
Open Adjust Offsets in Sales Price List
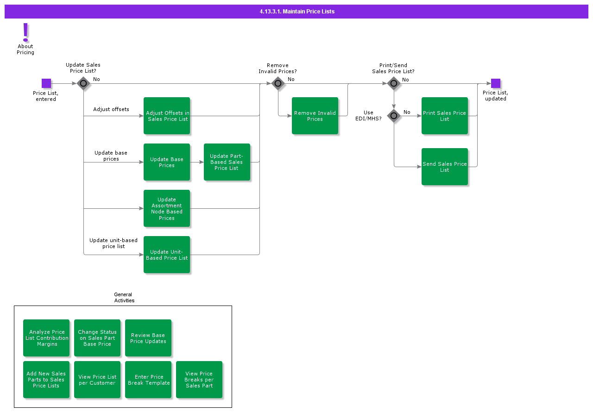pos(167,116)
